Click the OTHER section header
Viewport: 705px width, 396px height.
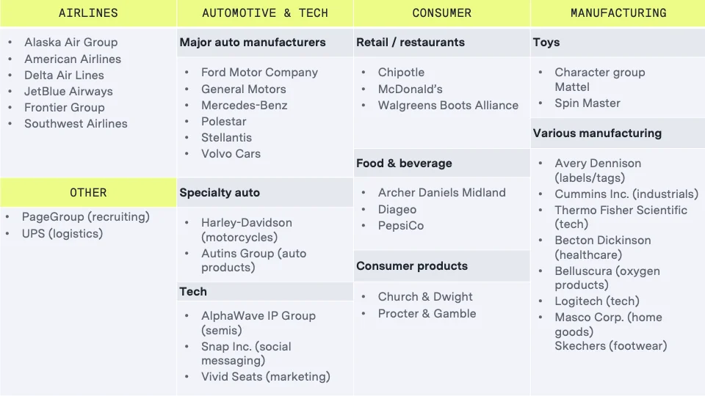pyautogui.click(x=88, y=192)
